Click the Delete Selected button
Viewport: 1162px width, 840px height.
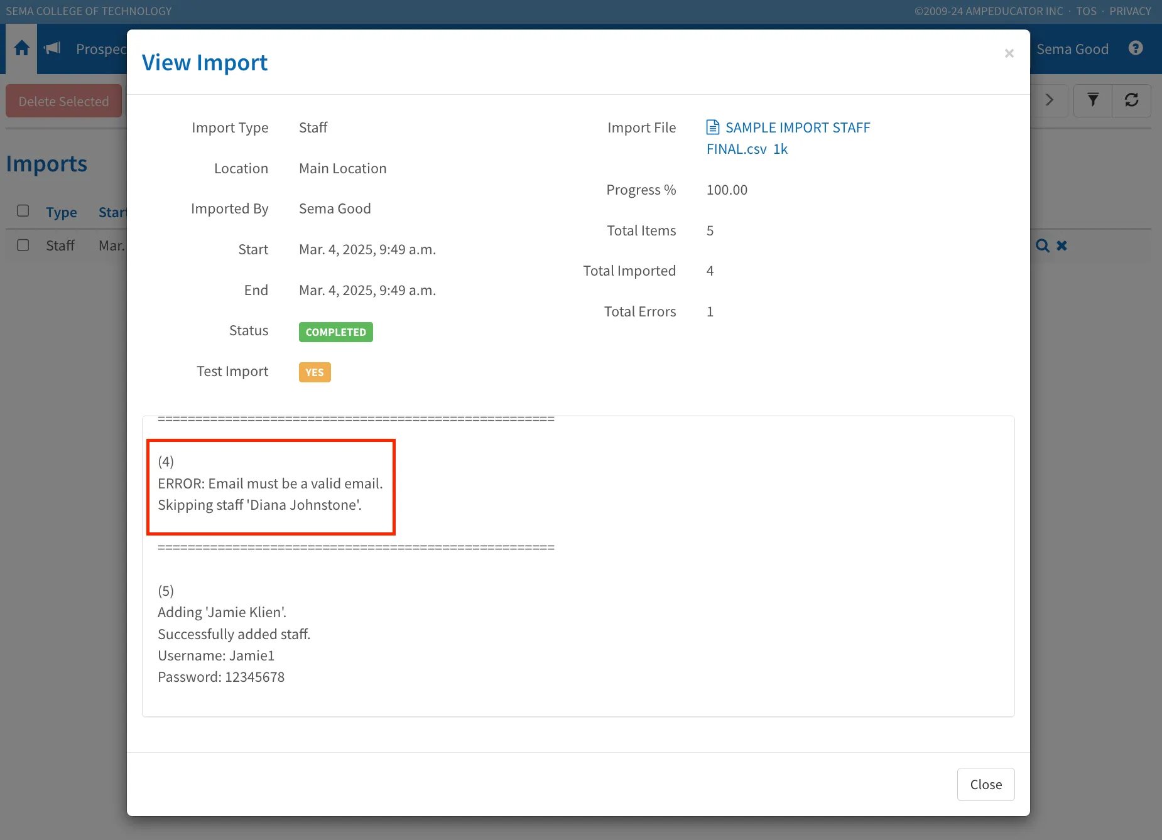pos(63,101)
